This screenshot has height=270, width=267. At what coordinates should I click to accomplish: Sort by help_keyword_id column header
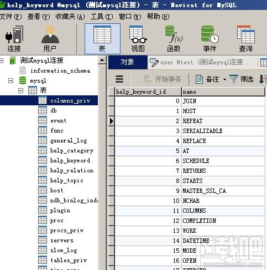pyautogui.click(x=148, y=91)
